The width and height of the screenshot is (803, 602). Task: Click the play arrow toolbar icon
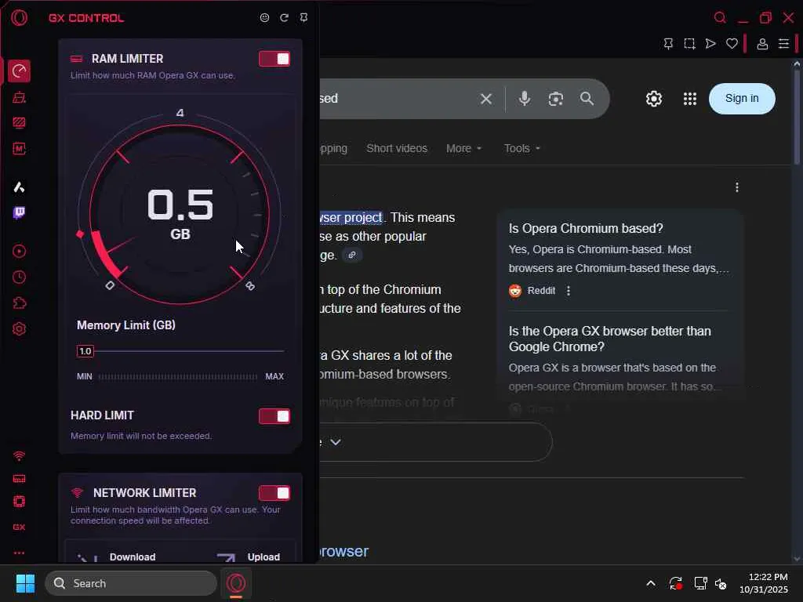pyautogui.click(x=710, y=44)
